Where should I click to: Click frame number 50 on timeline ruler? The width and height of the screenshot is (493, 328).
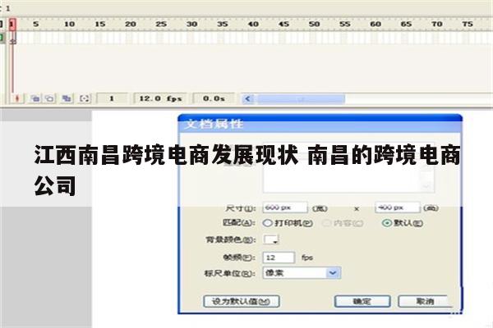[314, 24]
